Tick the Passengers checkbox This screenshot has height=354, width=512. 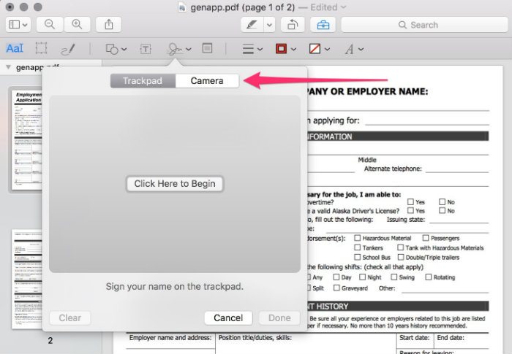[x=426, y=238]
